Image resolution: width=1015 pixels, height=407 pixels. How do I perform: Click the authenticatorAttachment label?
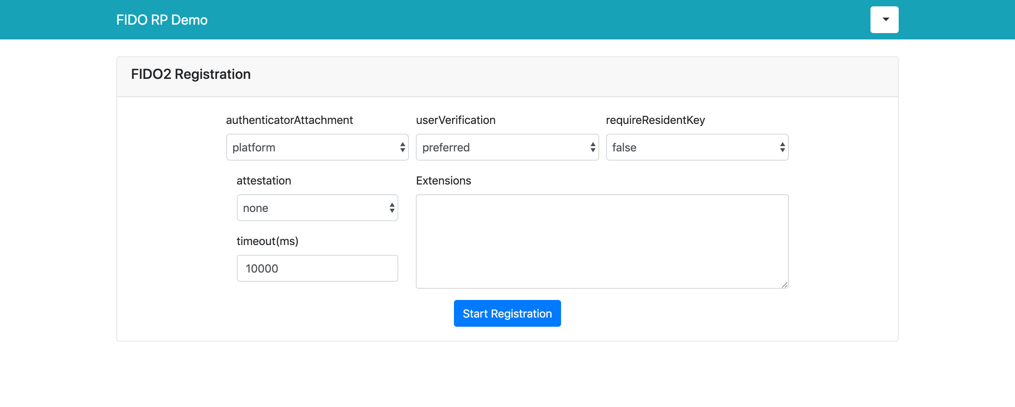pyautogui.click(x=289, y=120)
